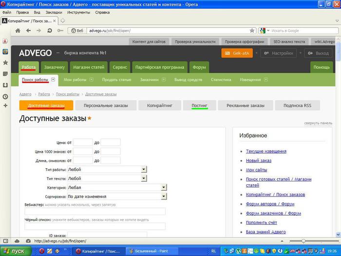Open the Форум tab
Viewport: 341px width, 256px height.
[x=199, y=67]
